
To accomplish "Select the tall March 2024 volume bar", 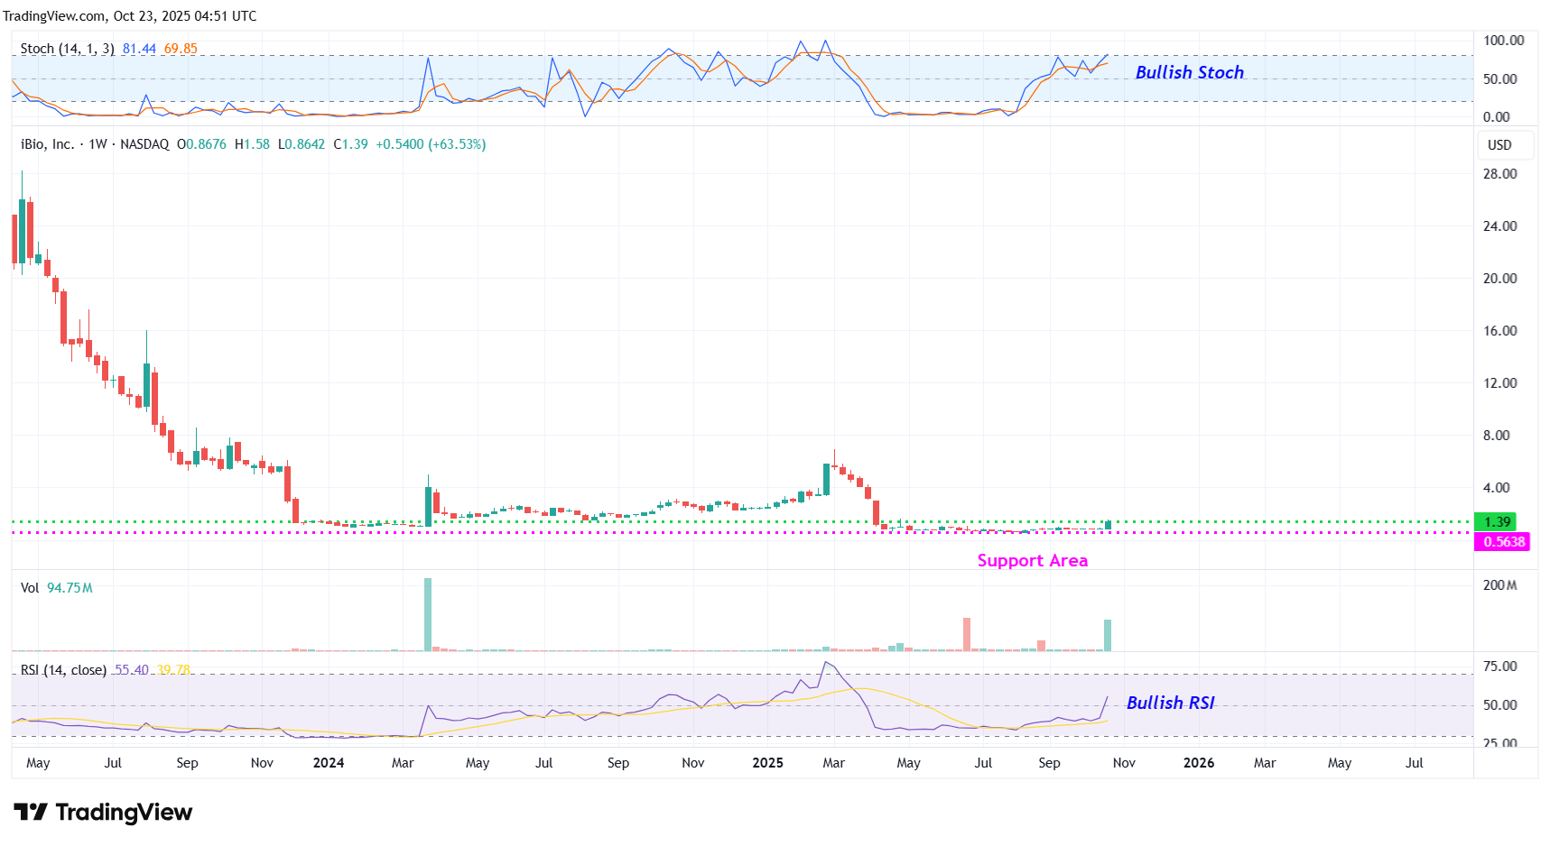I will 428,613.
